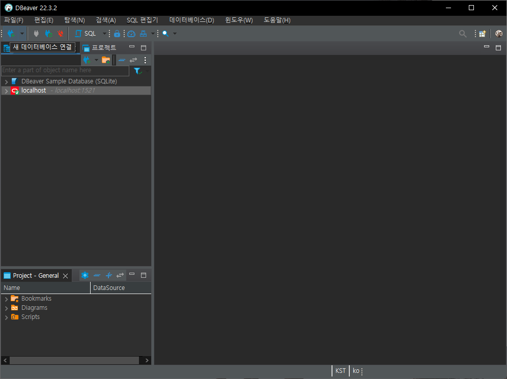Select the Project - General tab
Screen dimensions: 507x379
pyautogui.click(x=36, y=276)
